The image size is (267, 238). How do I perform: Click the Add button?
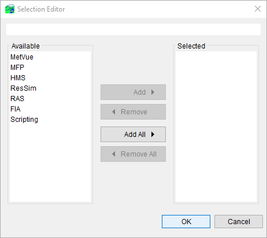[133, 92]
